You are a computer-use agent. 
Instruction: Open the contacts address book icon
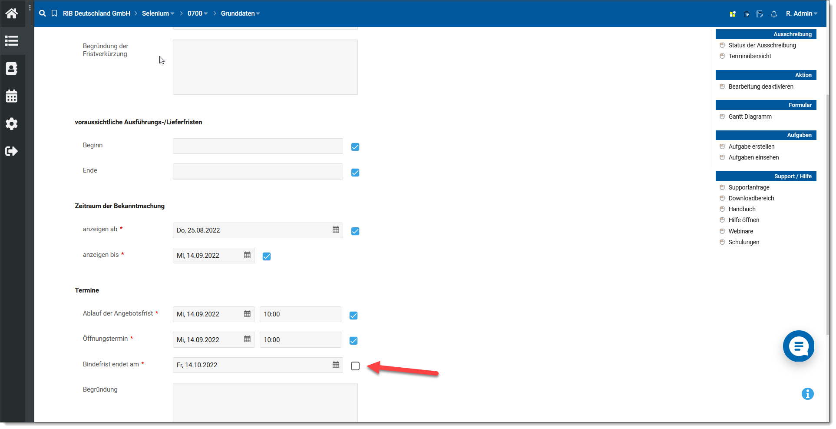(12, 69)
